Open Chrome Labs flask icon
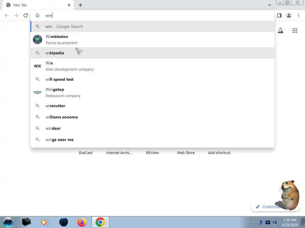This screenshot has height=228, width=305. pyautogui.click(x=281, y=31)
